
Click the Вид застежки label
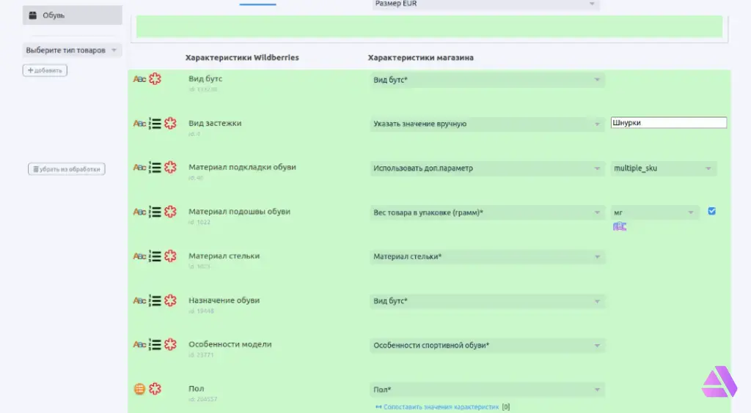215,123
